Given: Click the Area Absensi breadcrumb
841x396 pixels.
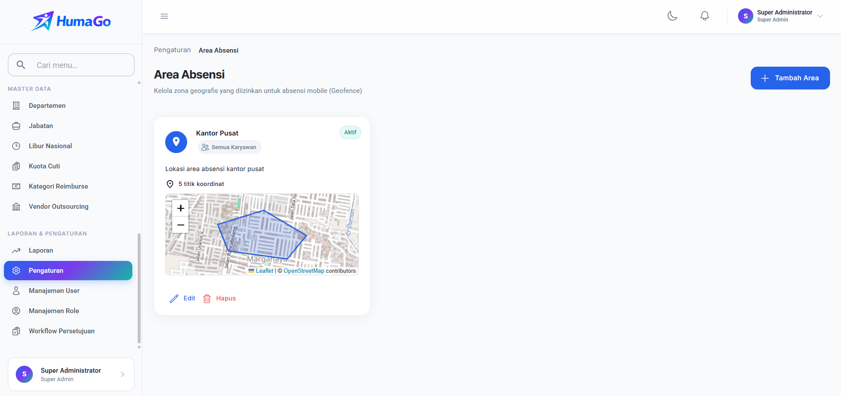Looking at the screenshot, I should (x=219, y=50).
